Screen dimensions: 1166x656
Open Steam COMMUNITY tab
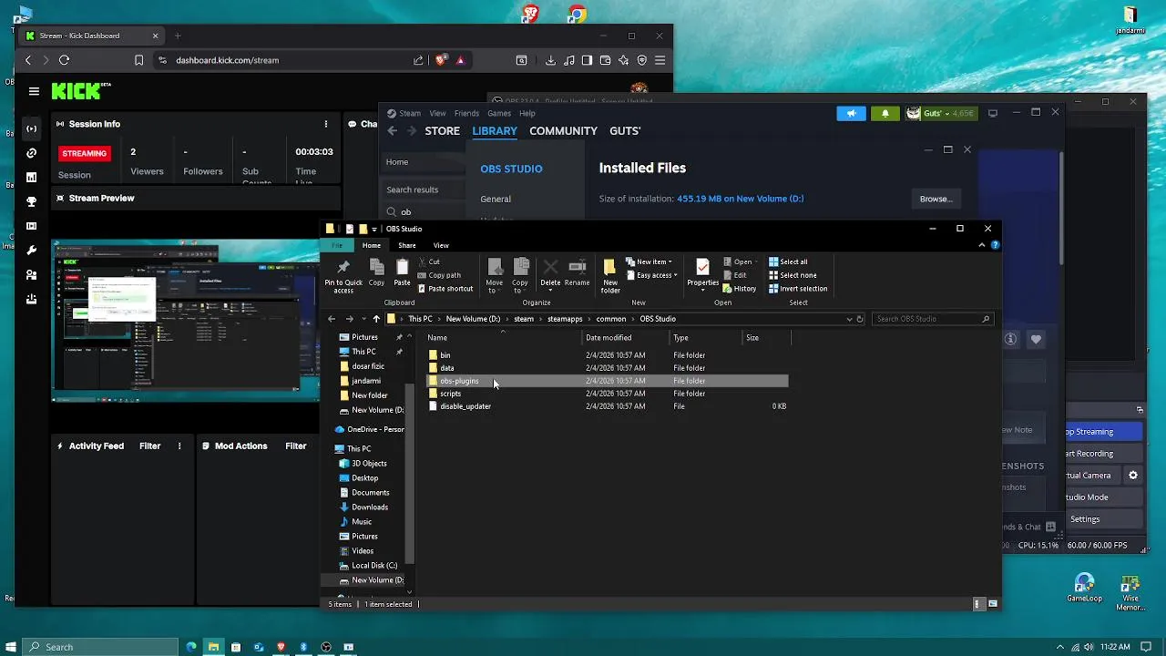563,131
